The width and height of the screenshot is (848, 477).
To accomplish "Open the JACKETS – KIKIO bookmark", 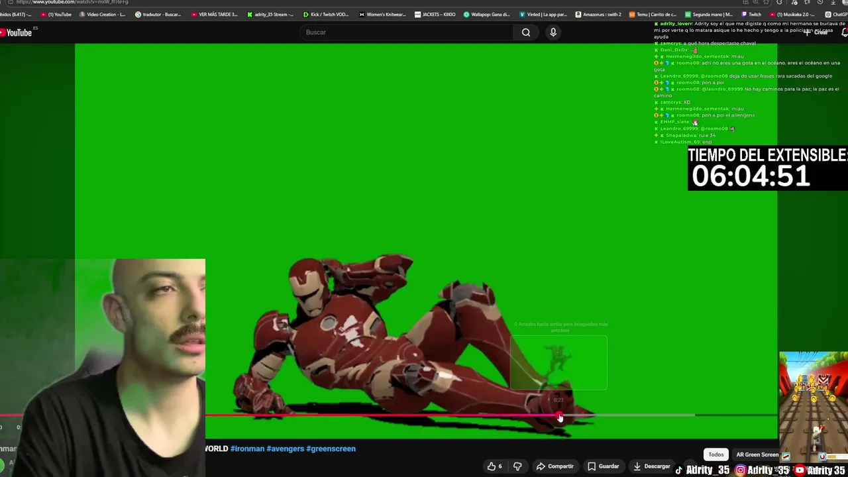I will (435, 14).
